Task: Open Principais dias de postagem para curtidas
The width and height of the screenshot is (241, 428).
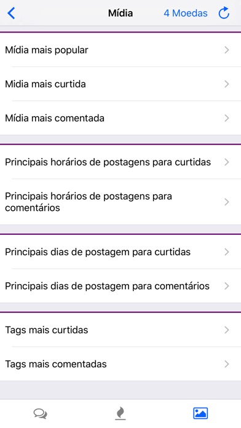Action: [120, 252]
